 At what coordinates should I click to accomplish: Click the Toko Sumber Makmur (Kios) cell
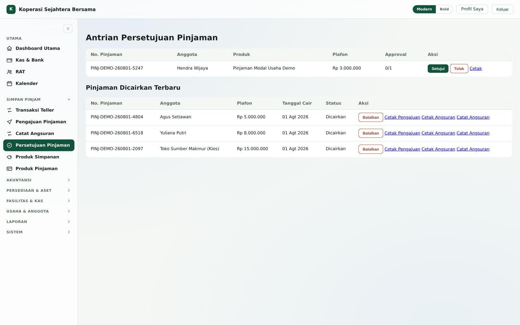189,149
